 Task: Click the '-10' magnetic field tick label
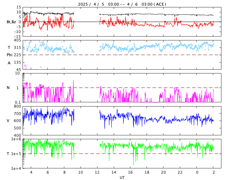pyautogui.click(x=17, y=32)
